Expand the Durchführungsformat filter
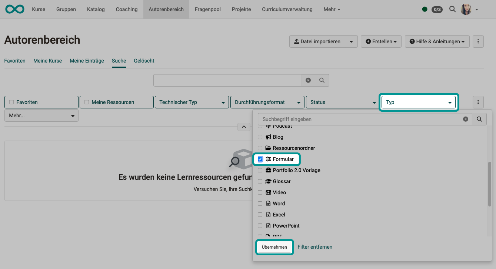The width and height of the screenshot is (496, 269). 267,102
